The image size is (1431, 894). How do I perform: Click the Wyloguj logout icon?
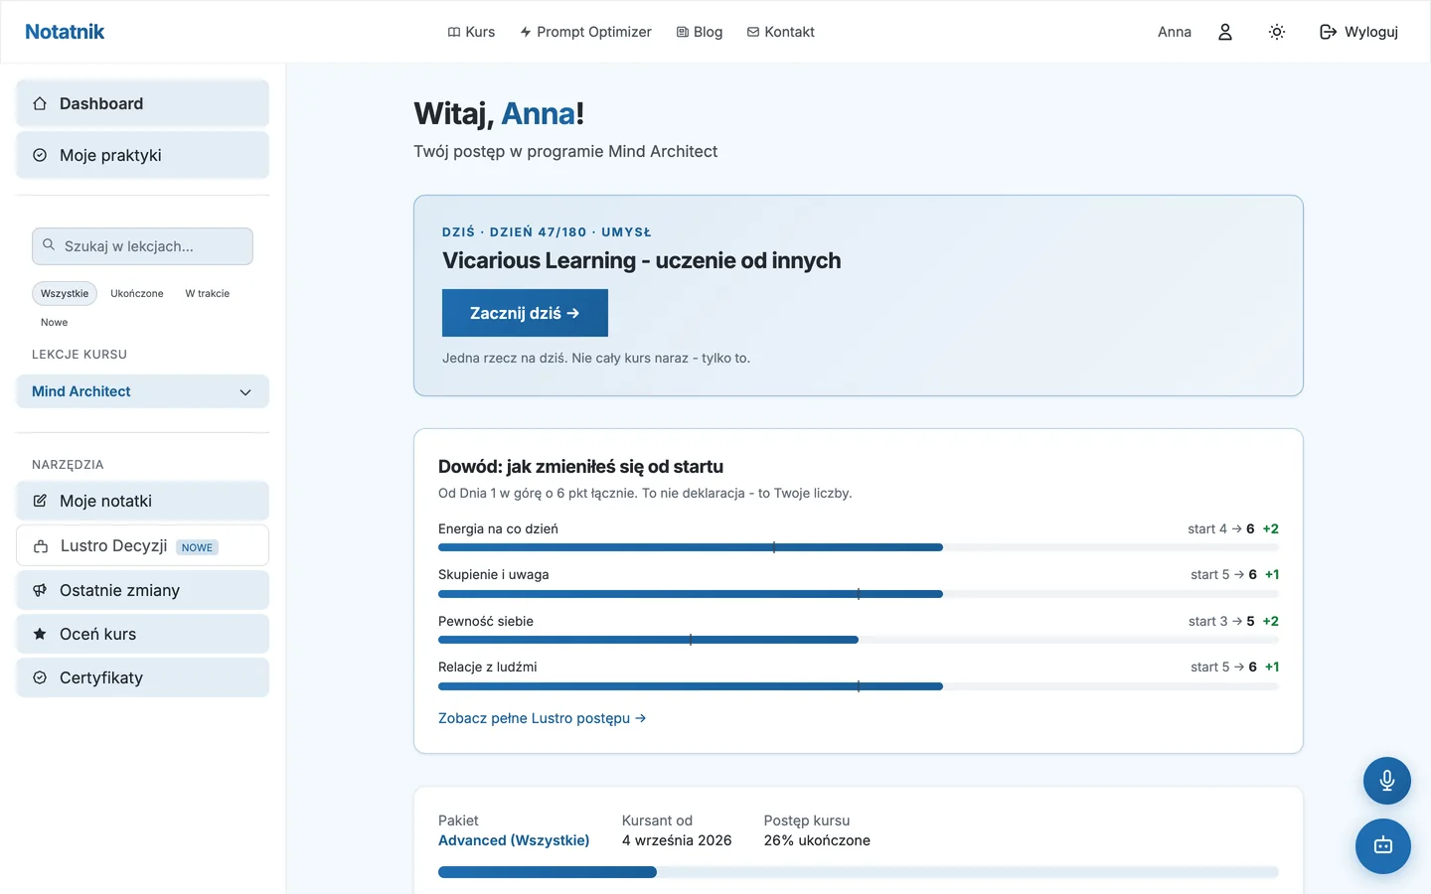click(x=1328, y=32)
